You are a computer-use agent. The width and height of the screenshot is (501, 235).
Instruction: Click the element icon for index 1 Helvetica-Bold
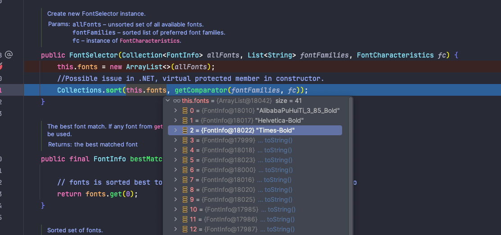pos(185,120)
